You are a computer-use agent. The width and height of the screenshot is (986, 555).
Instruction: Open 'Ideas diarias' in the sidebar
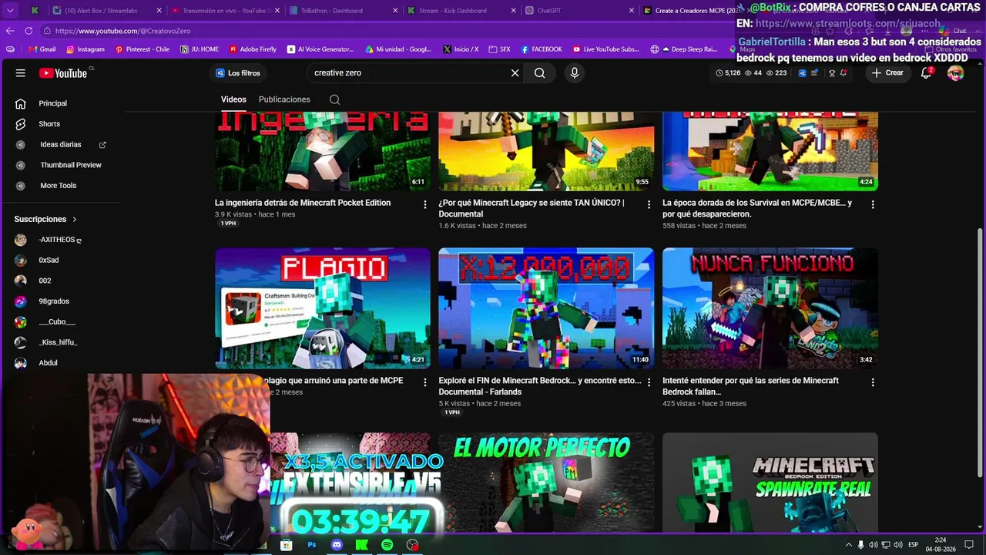tap(60, 145)
